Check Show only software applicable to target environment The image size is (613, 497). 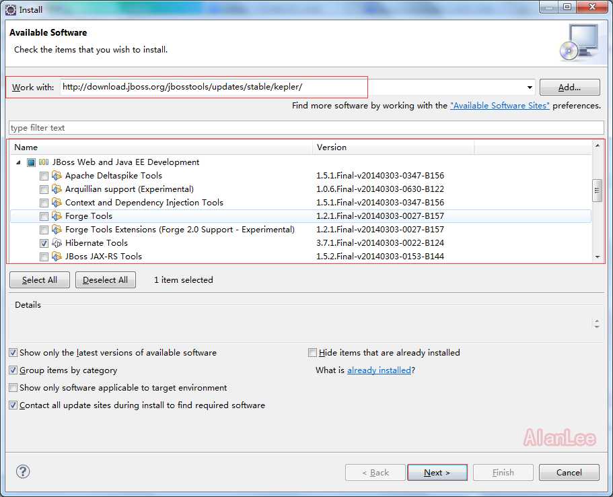point(13,388)
